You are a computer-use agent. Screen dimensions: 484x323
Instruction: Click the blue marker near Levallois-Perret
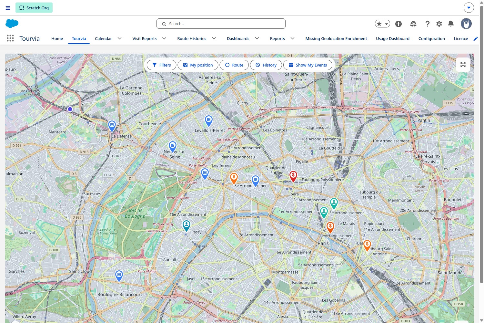tap(209, 121)
